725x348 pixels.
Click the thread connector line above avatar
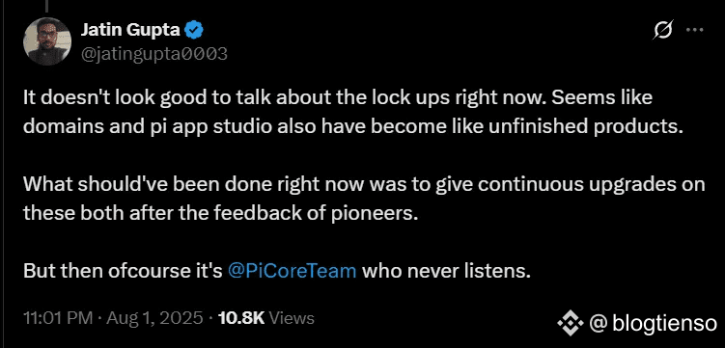47,6
